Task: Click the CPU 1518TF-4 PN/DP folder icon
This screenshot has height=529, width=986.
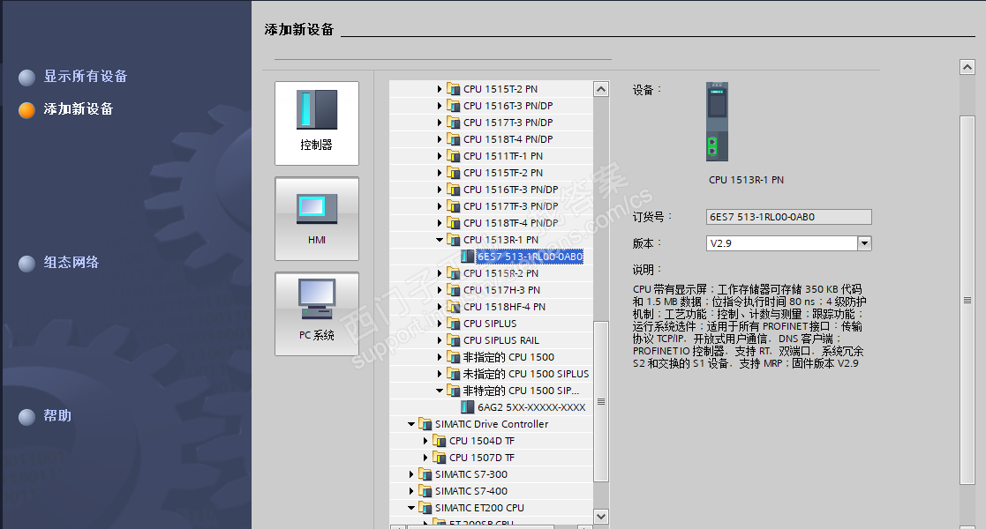Action: click(x=454, y=223)
